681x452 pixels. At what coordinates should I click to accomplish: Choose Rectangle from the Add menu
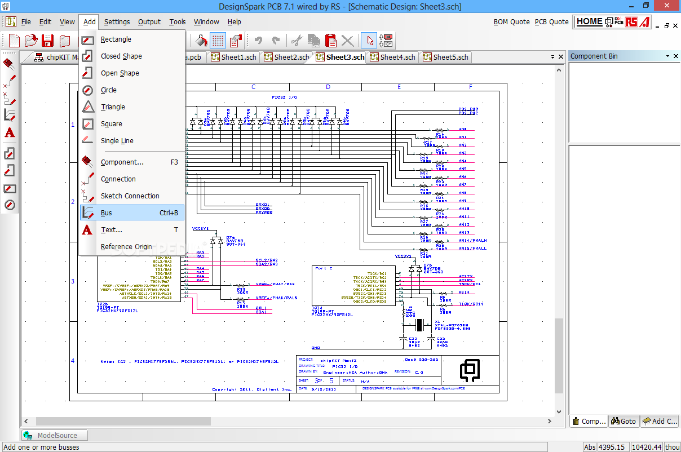(x=132, y=39)
